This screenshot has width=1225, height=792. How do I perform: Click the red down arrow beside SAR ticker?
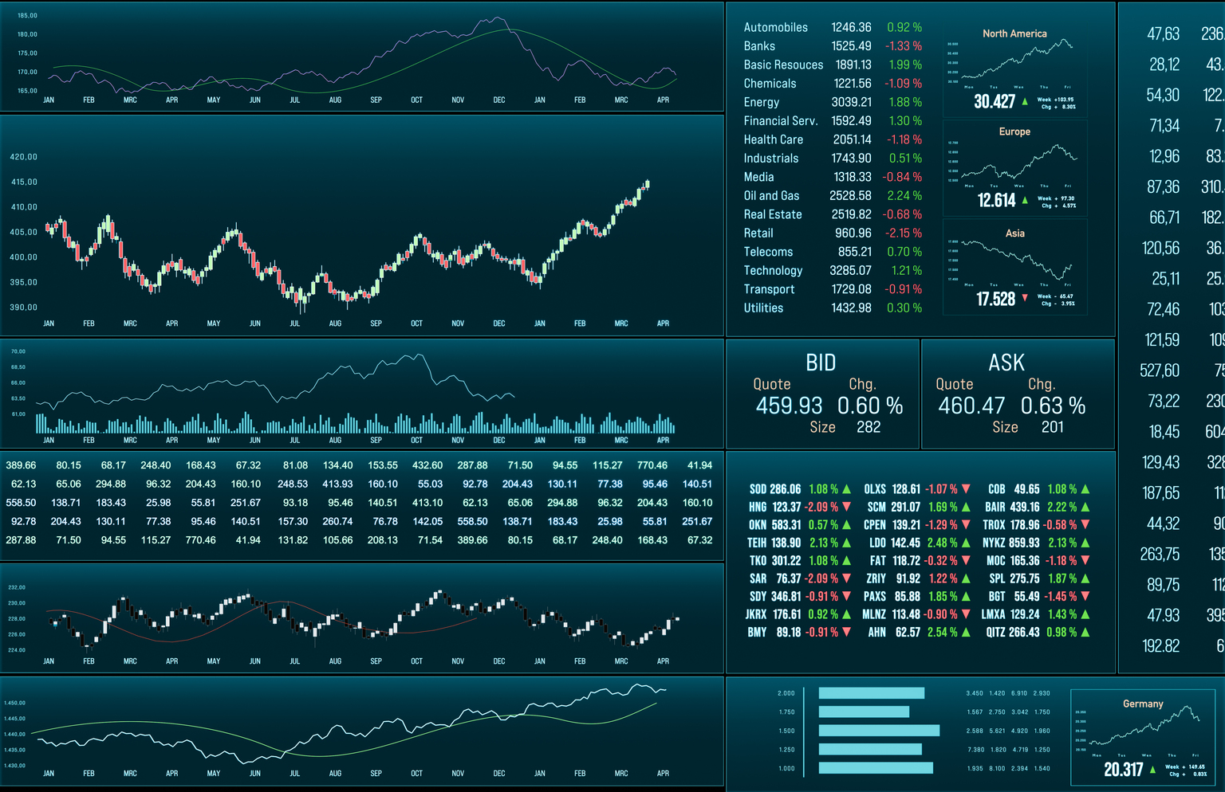coord(846,578)
